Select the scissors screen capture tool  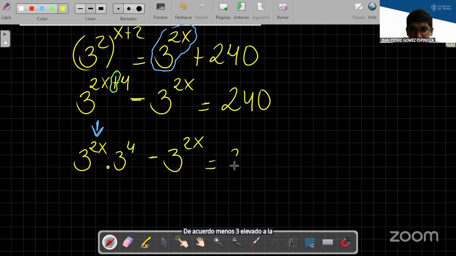point(310,242)
